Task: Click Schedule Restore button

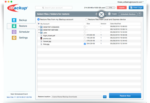Action: click(x=128, y=14)
